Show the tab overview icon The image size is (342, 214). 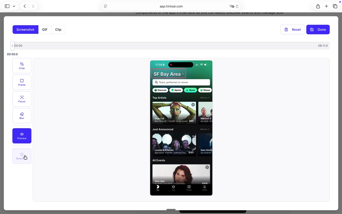click(335, 6)
